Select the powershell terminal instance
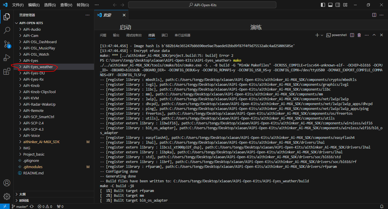 click(x=337, y=35)
